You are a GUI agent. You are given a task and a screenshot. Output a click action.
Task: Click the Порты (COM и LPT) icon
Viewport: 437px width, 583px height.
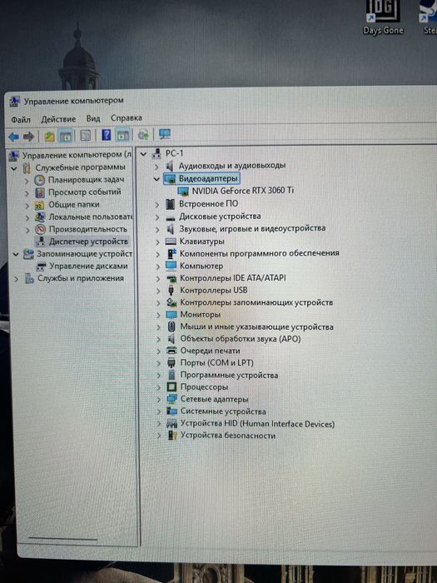coord(171,362)
